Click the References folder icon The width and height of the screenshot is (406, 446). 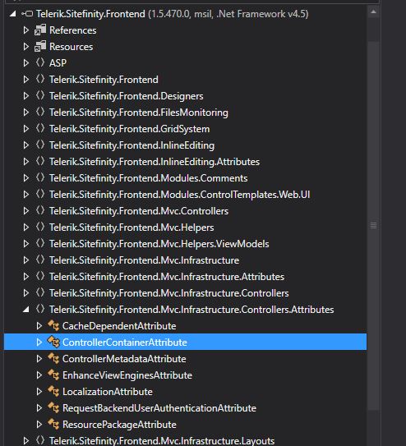40,30
